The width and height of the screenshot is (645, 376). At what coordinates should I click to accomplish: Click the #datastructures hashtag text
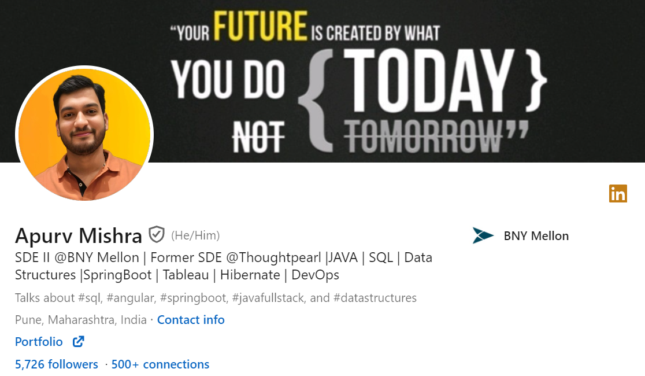click(x=375, y=298)
